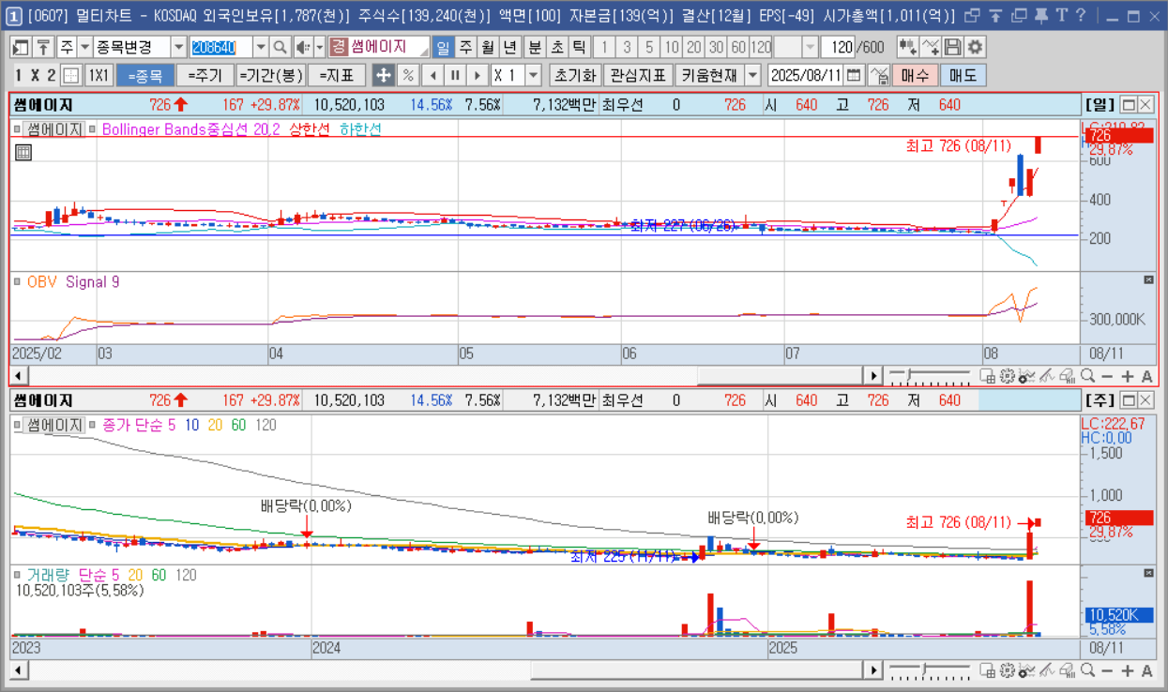Screen dimensions: 1168x692
Task: Click the 관심지표 button
Action: click(637, 75)
